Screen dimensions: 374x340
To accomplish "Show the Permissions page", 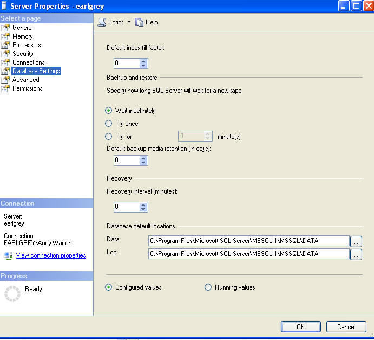I will pos(28,88).
